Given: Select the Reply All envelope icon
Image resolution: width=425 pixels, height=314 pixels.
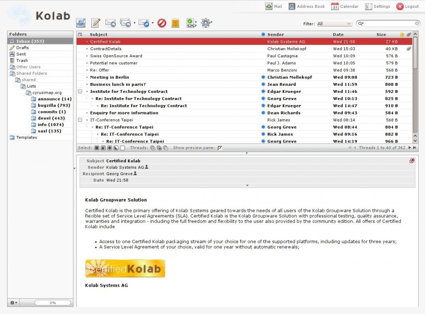Looking at the screenshot, I should click(x=125, y=23).
